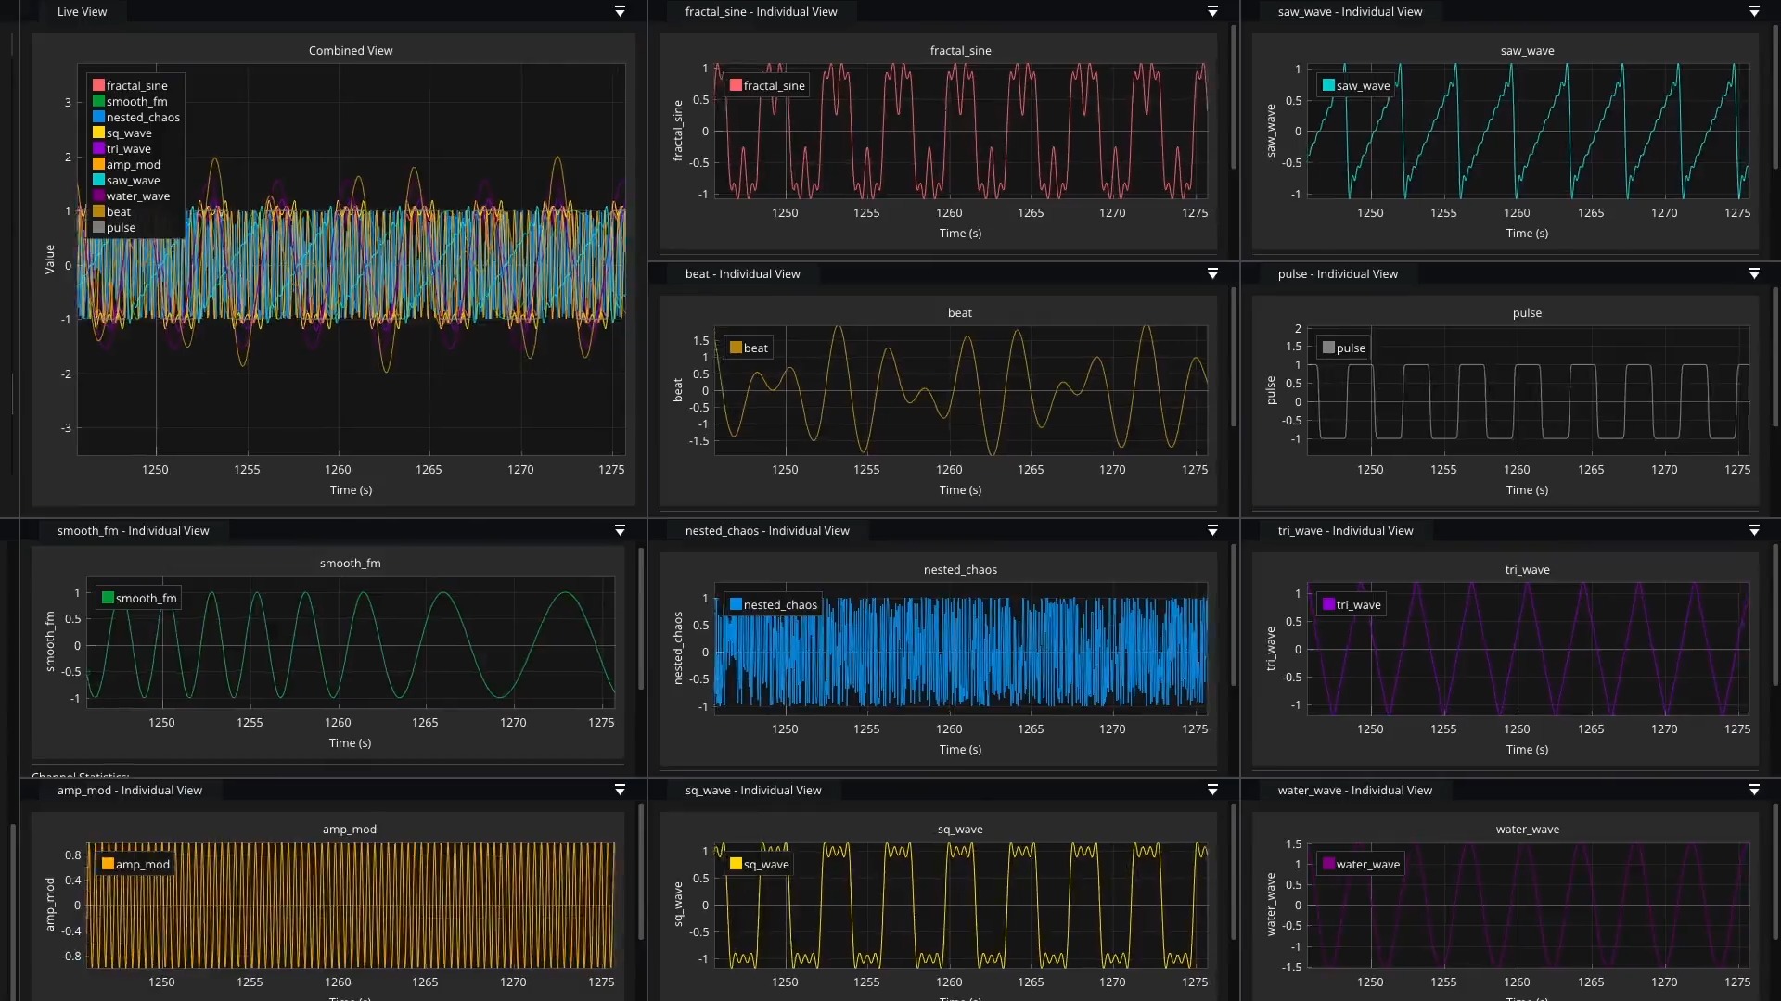1781x1001 pixels.
Task: Collapse the smooth_fm Individual View panel
Action: pos(619,530)
